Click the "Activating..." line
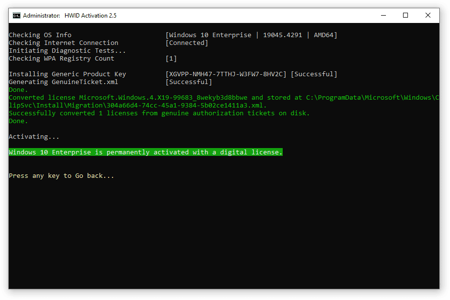 click(x=34, y=137)
